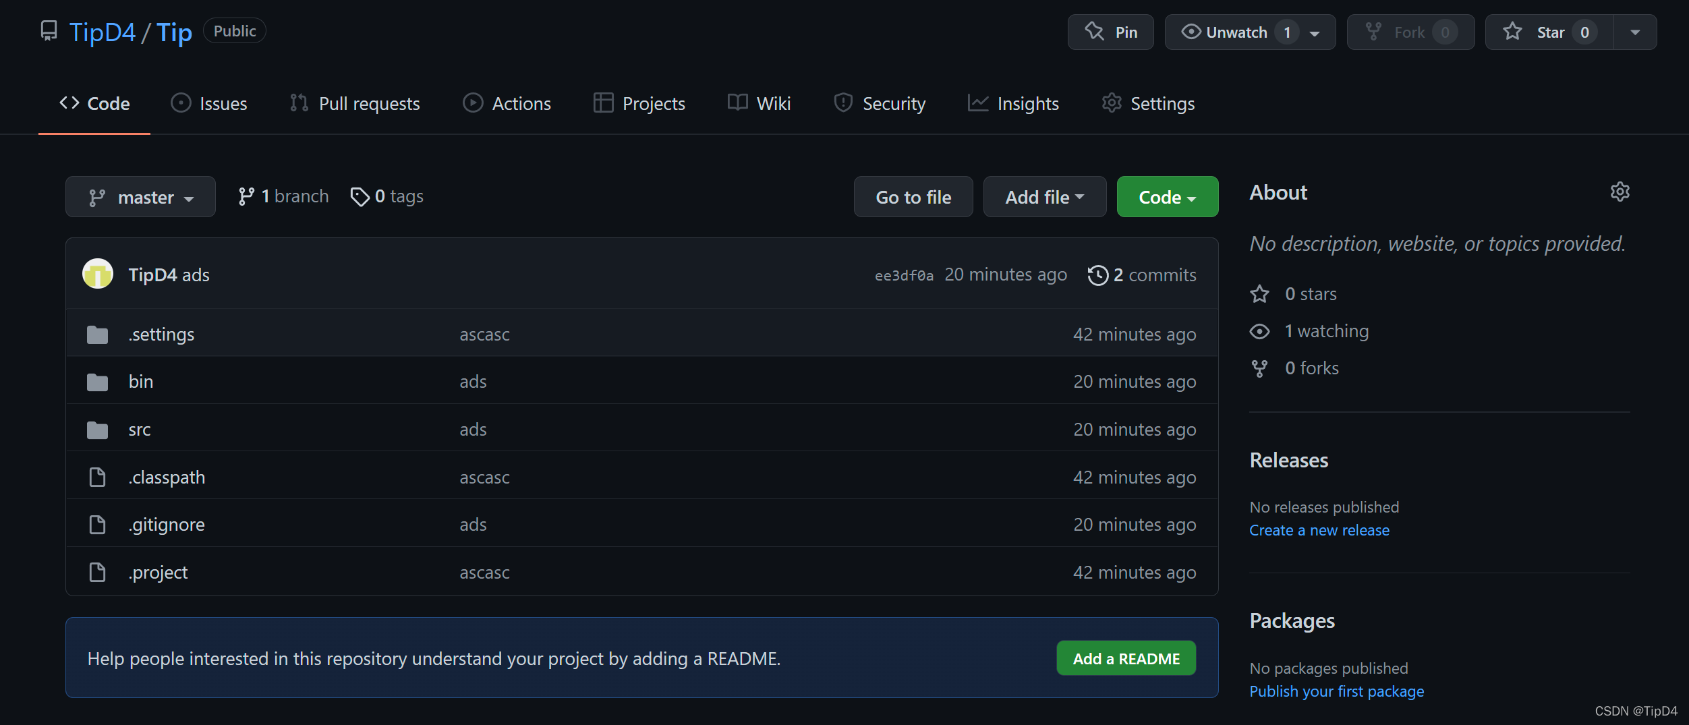Open ads commit message on bin row

click(x=474, y=382)
